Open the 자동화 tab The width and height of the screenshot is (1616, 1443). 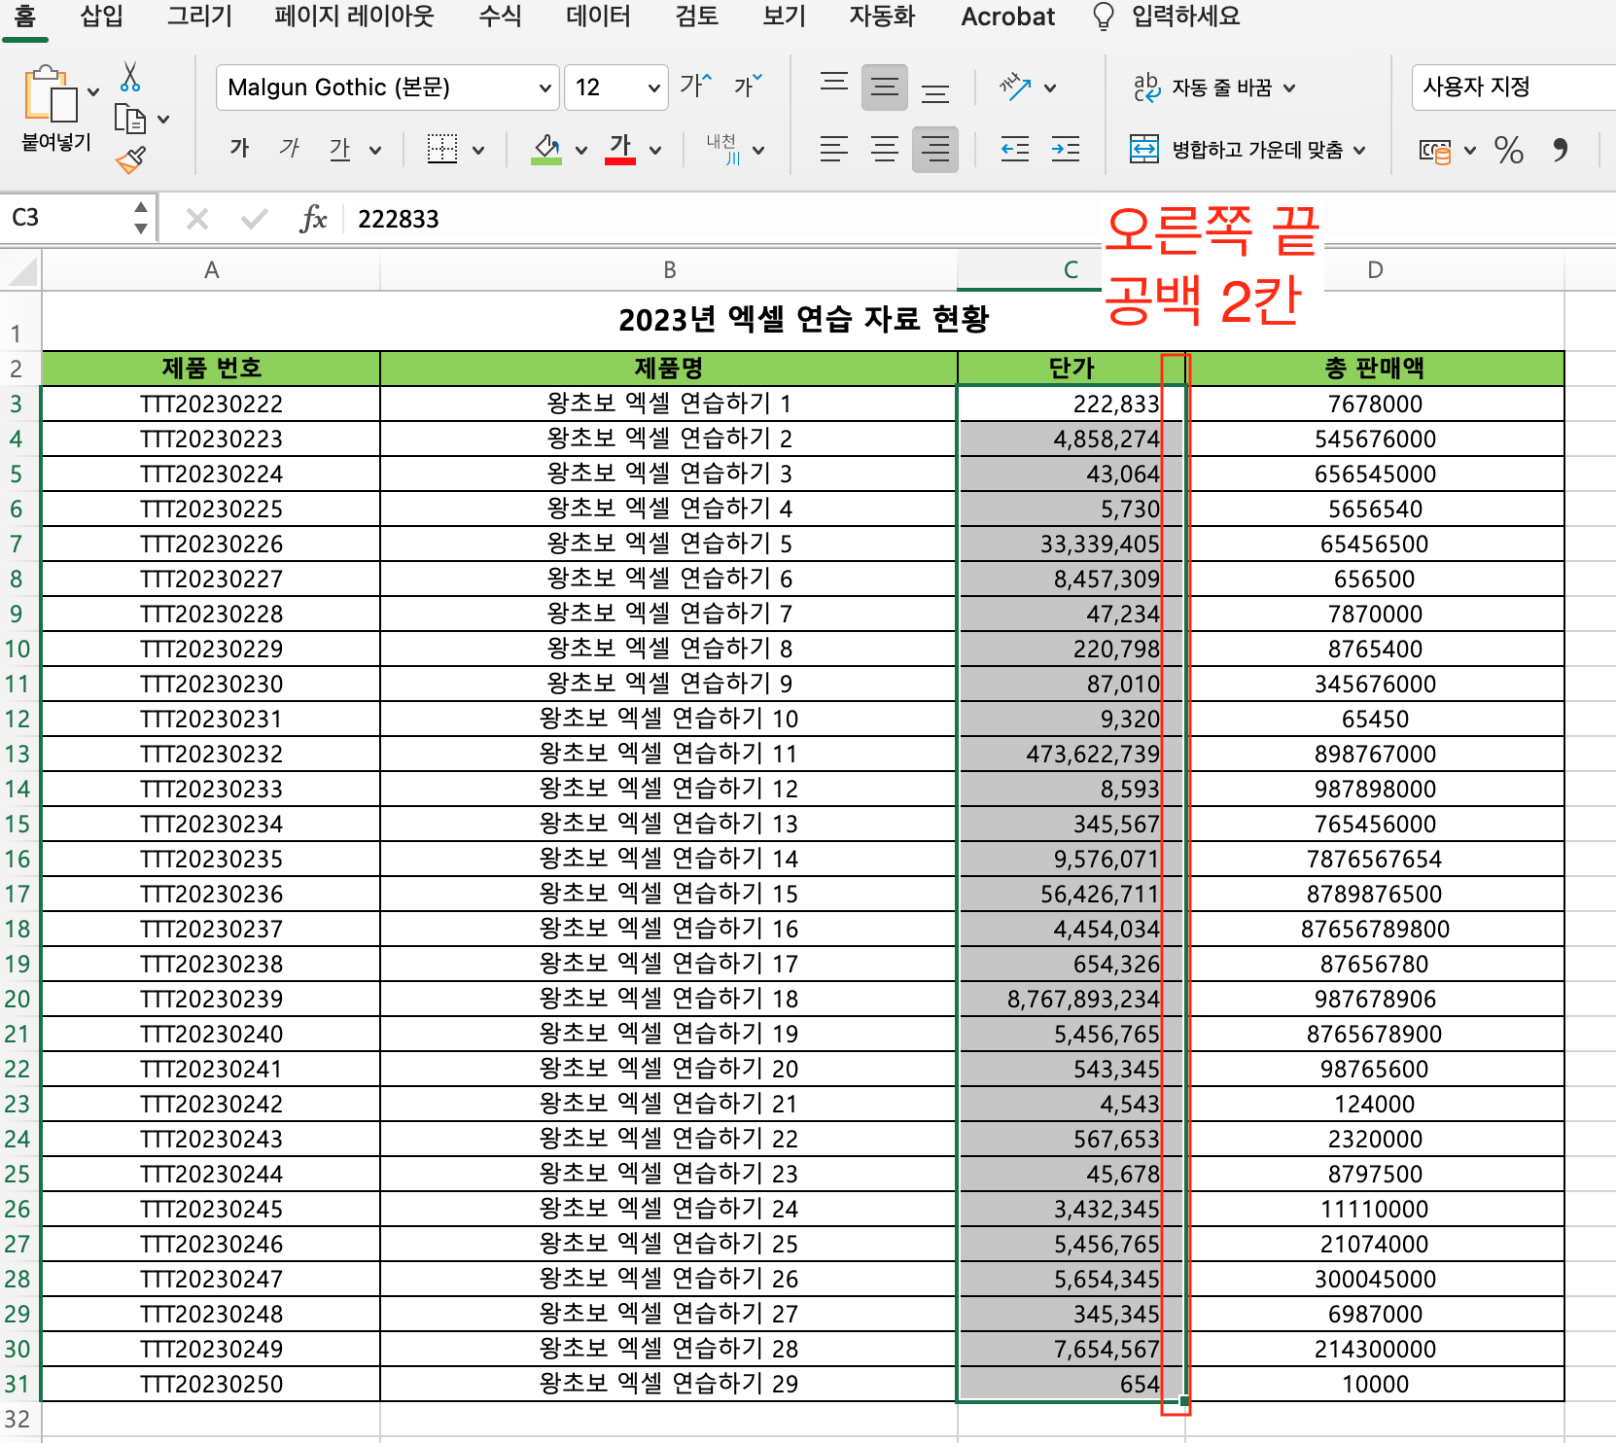point(882,17)
